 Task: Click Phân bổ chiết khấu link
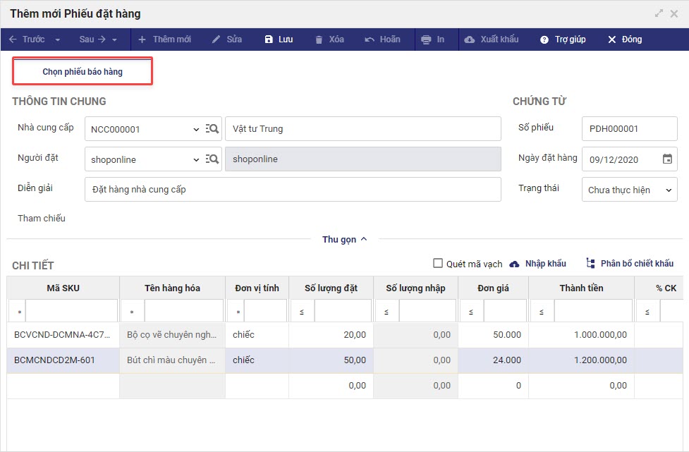coord(630,263)
